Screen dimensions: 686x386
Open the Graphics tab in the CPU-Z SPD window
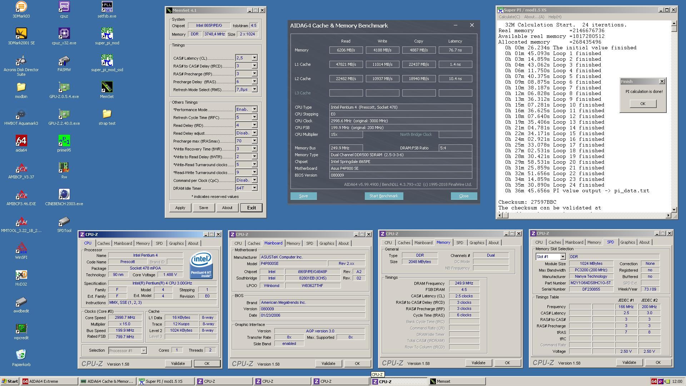pyautogui.click(x=627, y=242)
